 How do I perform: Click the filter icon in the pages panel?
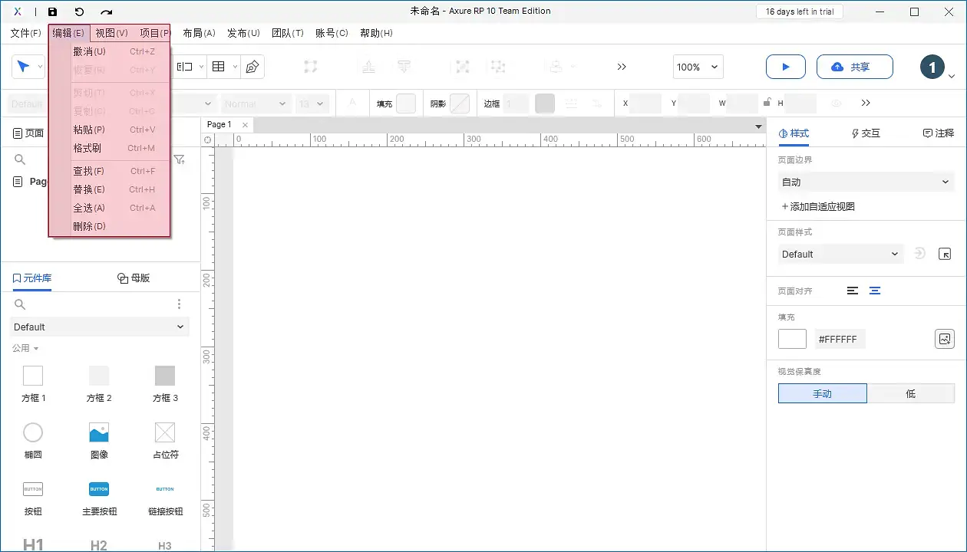pyautogui.click(x=180, y=159)
